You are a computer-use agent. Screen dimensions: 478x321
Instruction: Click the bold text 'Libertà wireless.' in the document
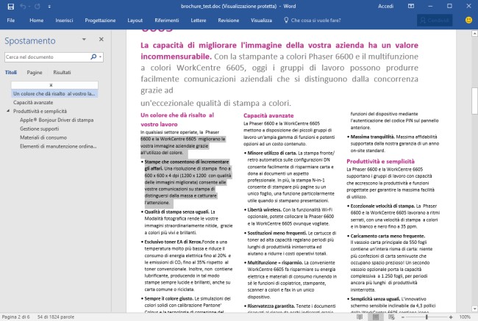(x=265, y=209)
